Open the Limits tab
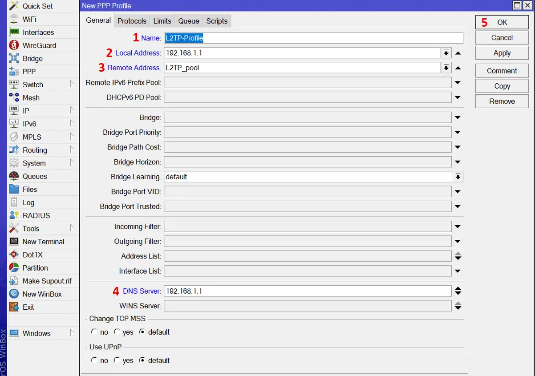 162,21
